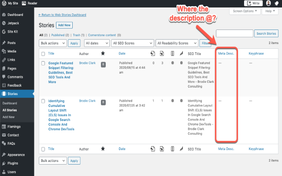This screenshot has width=282, height=176.
Task: Open Site Kit in the sidebar
Action: (14, 31)
